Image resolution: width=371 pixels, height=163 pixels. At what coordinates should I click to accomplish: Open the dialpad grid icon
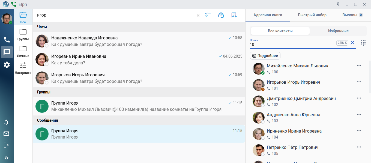363,43
